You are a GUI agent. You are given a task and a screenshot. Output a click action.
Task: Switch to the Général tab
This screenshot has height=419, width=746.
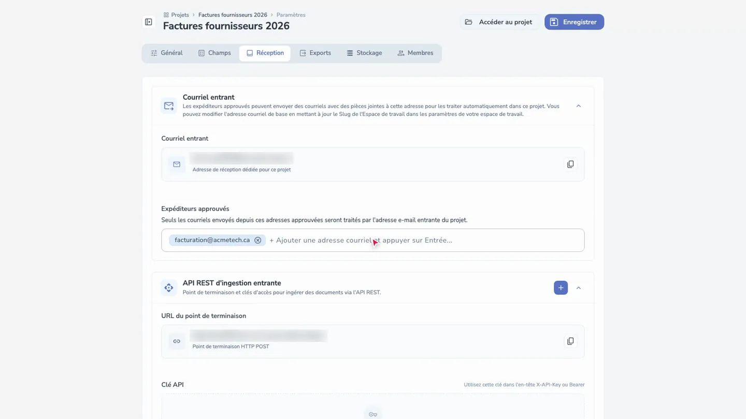[x=167, y=53]
